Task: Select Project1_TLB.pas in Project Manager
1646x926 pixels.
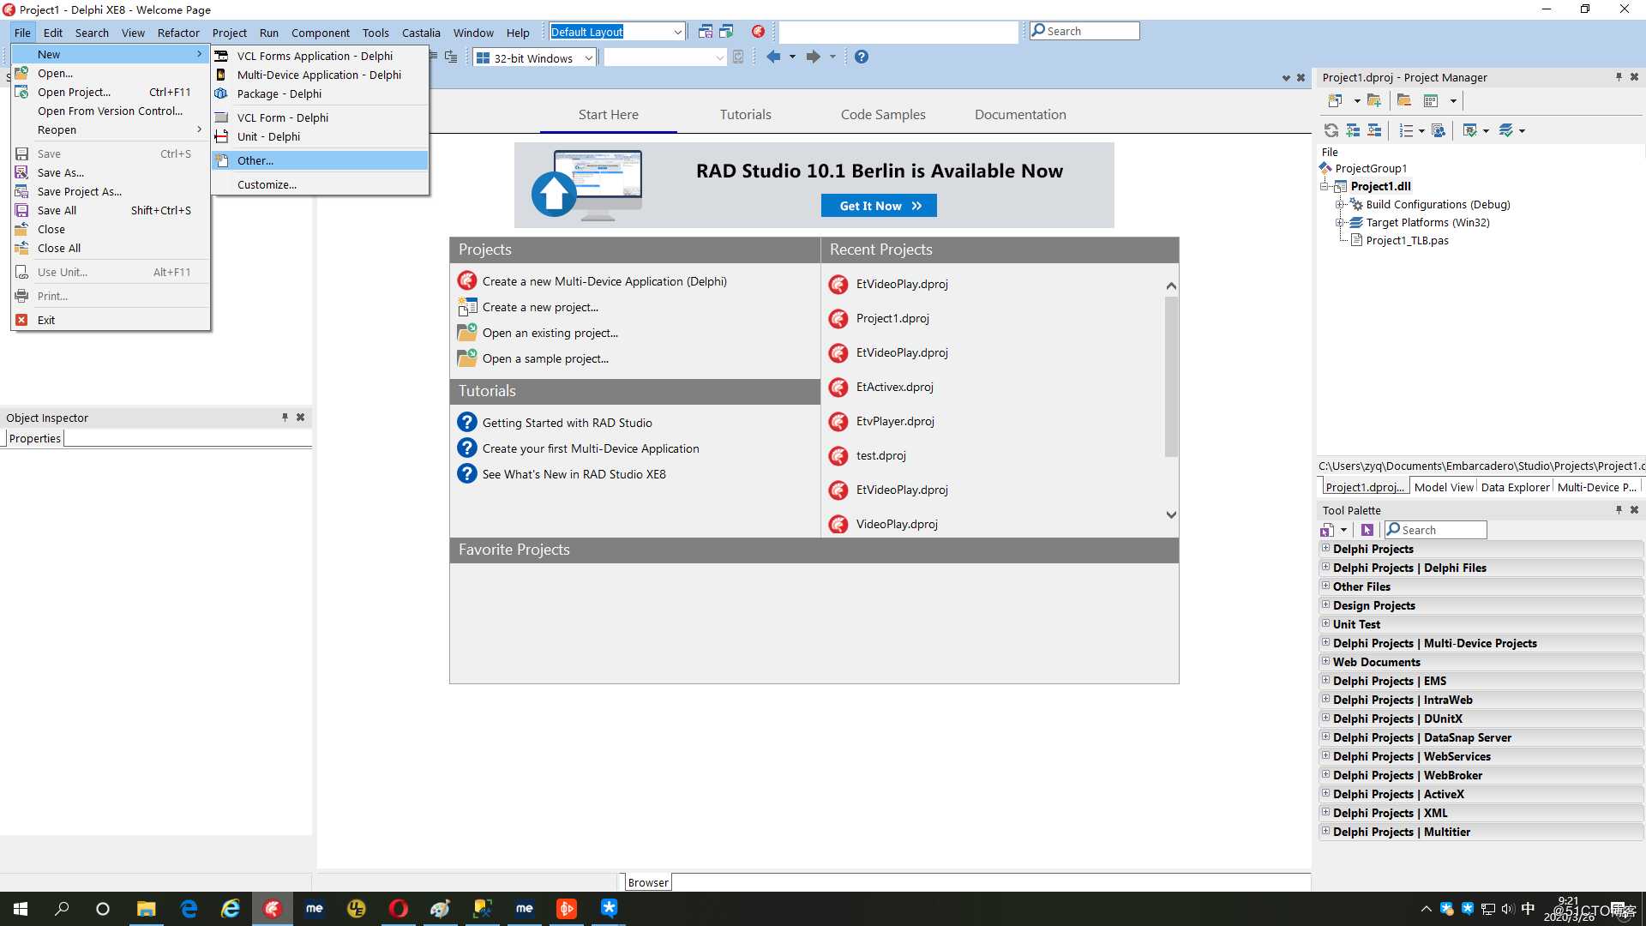Action: click(x=1407, y=240)
